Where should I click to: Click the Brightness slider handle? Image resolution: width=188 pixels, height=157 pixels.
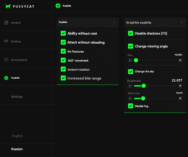pyautogui.click(x=144, y=86)
